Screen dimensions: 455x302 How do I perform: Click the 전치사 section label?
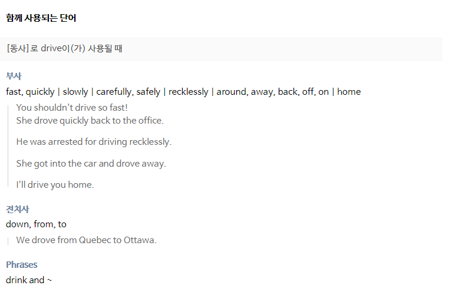click(18, 209)
